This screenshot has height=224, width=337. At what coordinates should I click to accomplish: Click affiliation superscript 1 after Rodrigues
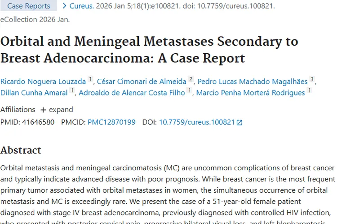(309, 90)
